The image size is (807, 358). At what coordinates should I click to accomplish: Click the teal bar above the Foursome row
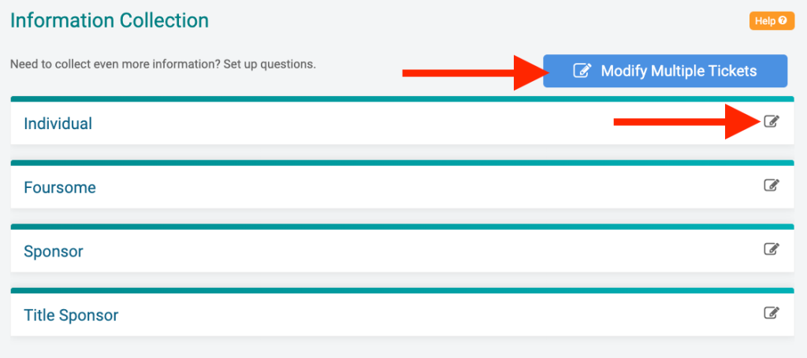point(402,163)
